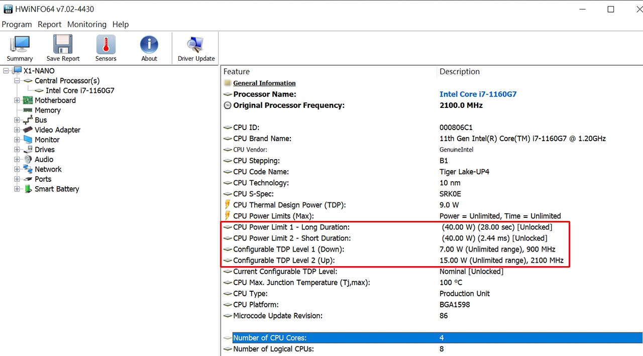Viewport: 643px width, 356px height.
Task: Click the blue Intel Core i7-1160G7 link
Action: click(478, 94)
